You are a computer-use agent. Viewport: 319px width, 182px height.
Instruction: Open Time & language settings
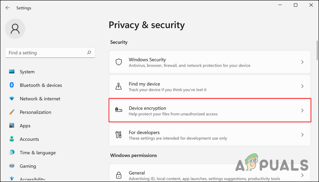[38, 153]
